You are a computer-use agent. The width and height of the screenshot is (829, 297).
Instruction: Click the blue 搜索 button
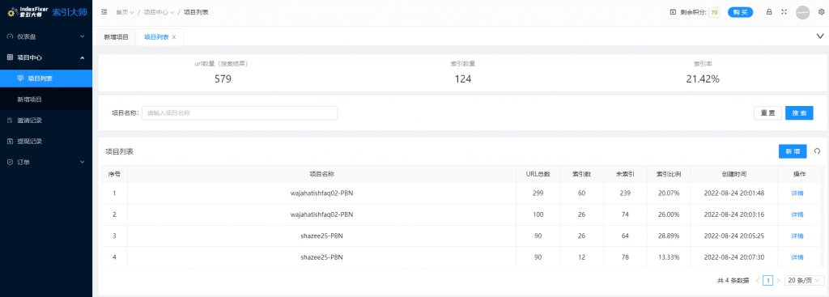coord(799,113)
